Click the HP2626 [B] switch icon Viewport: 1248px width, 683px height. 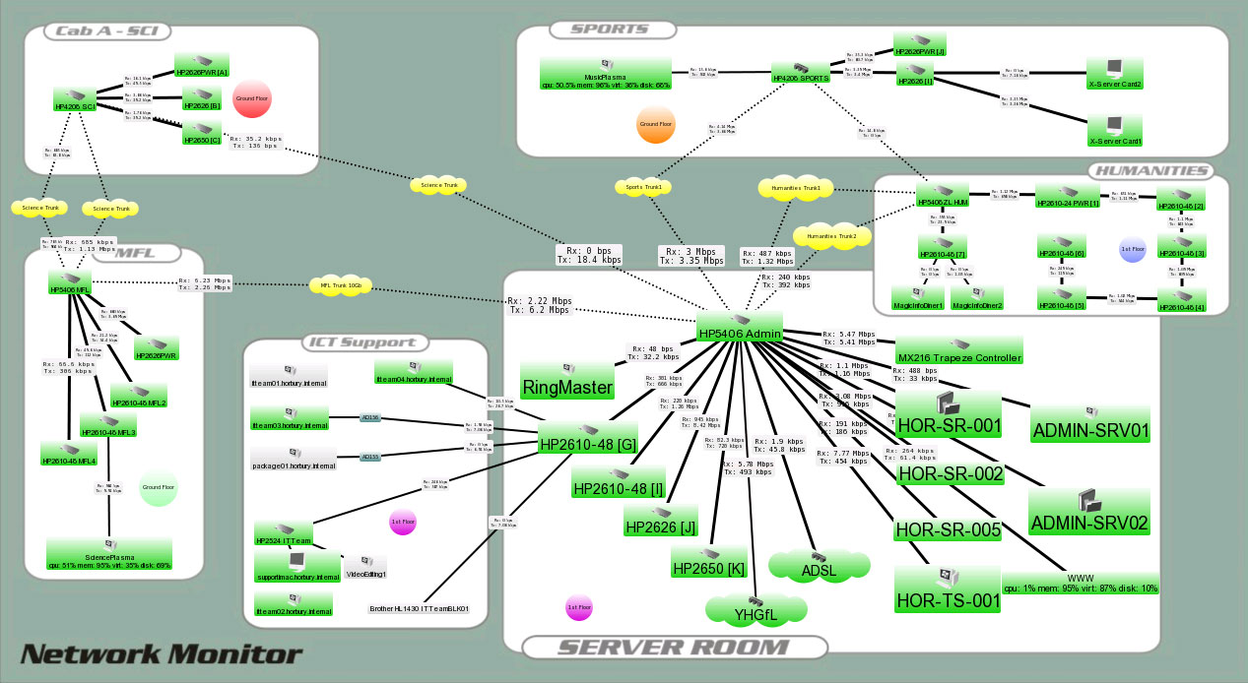[202, 98]
